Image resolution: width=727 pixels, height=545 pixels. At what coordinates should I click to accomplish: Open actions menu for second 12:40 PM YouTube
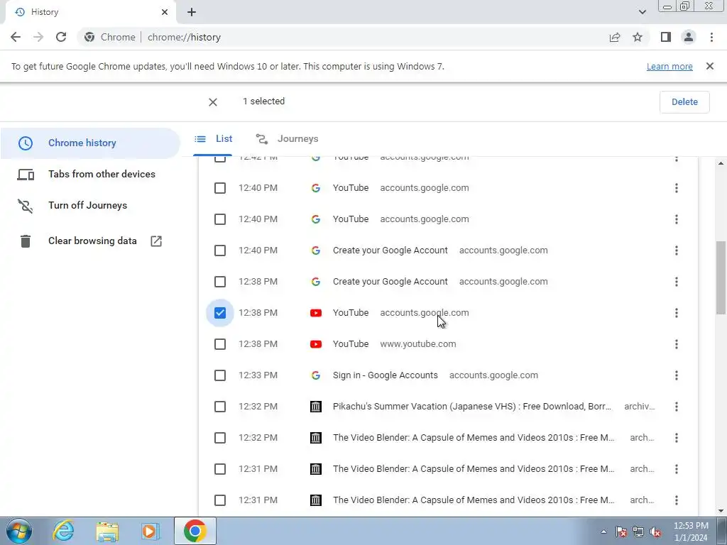[x=677, y=219]
